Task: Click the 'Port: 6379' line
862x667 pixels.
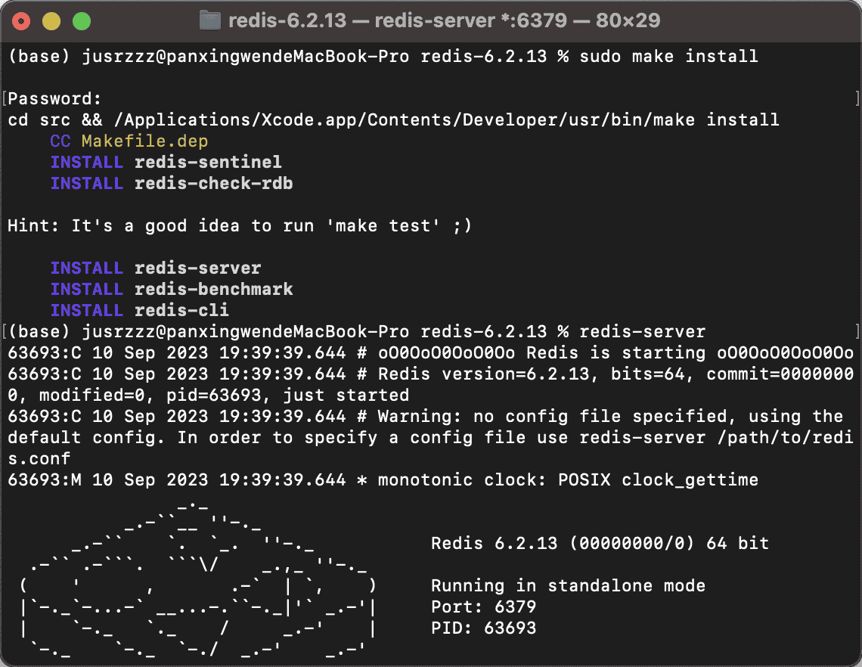Action: (483, 607)
